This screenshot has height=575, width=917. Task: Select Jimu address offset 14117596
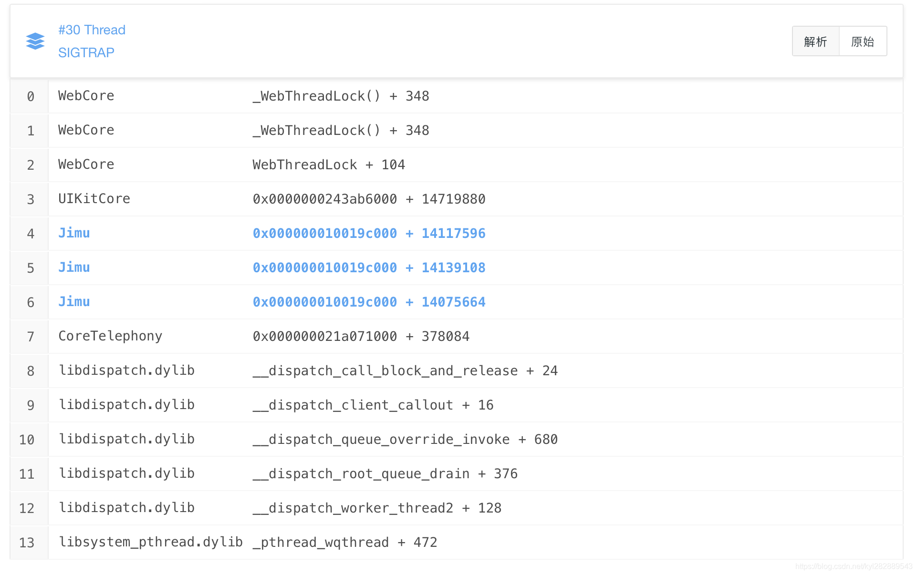click(369, 233)
